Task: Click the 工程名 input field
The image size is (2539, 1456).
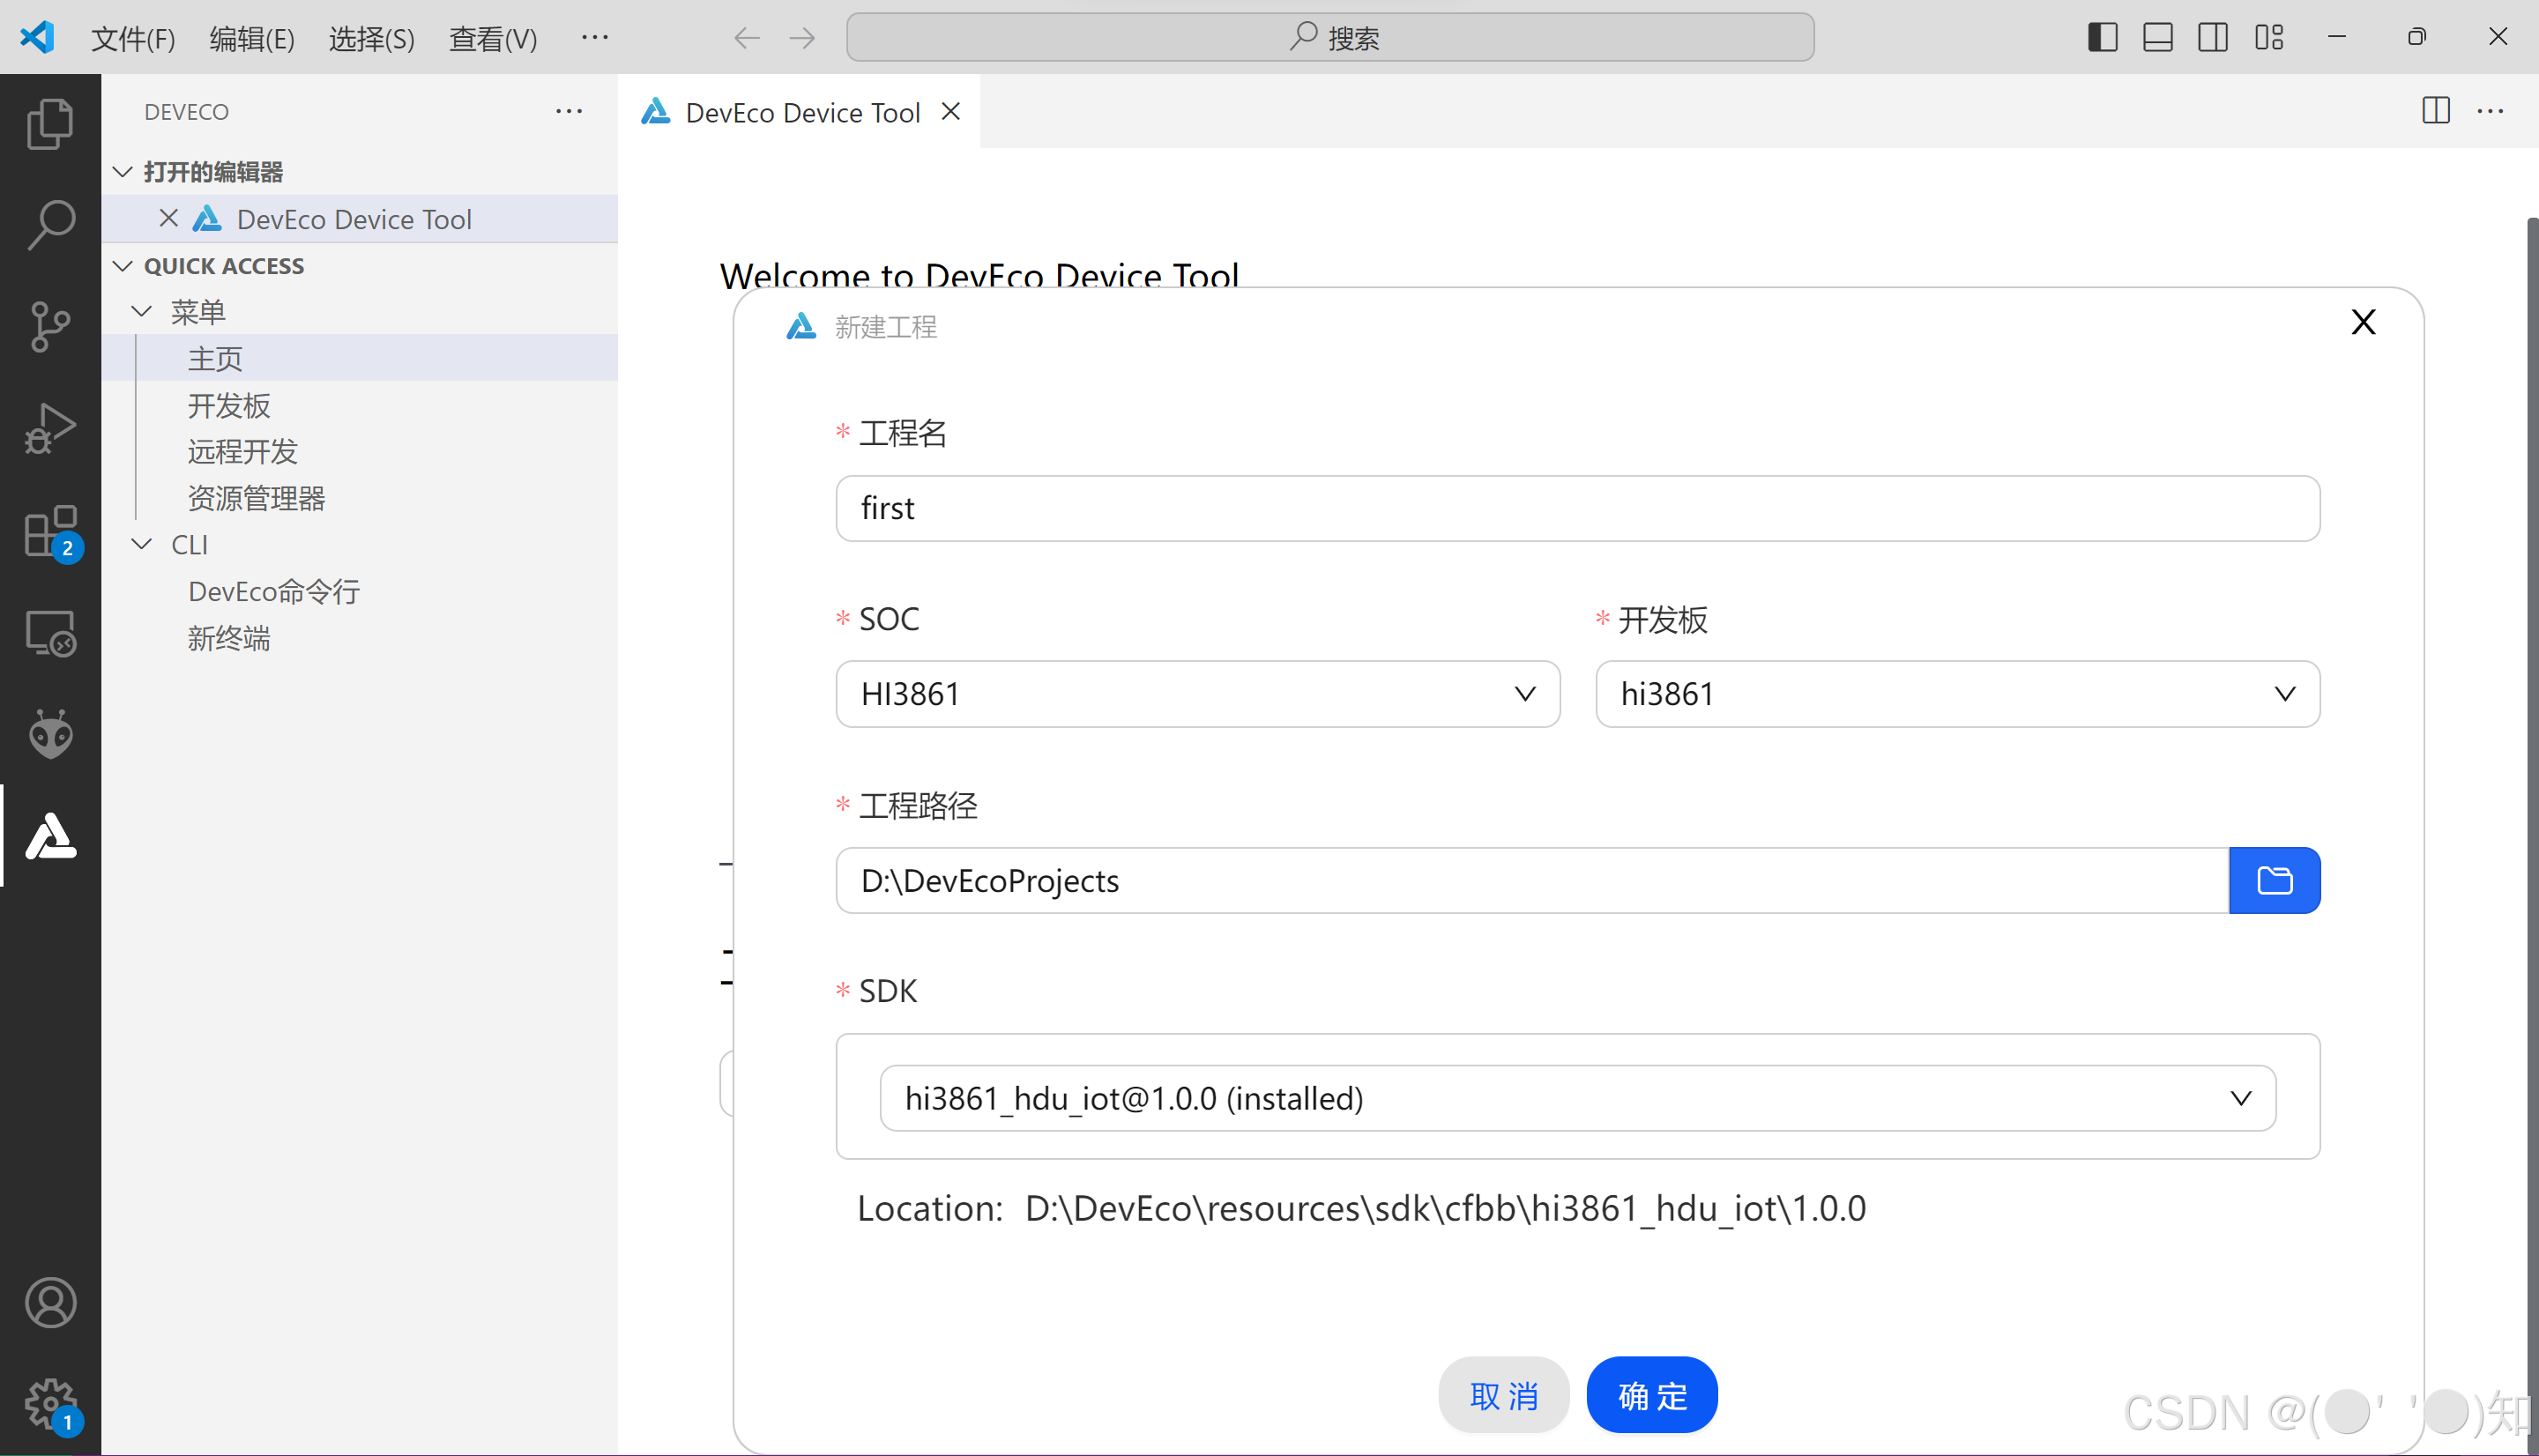Action: 1577,508
